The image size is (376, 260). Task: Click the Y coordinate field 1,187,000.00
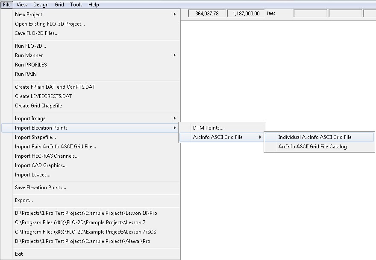(x=246, y=14)
